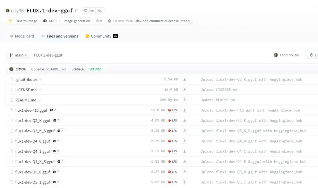Click the LFS badge for flux1-dev-Q5_0.gguf

click(x=172, y=172)
